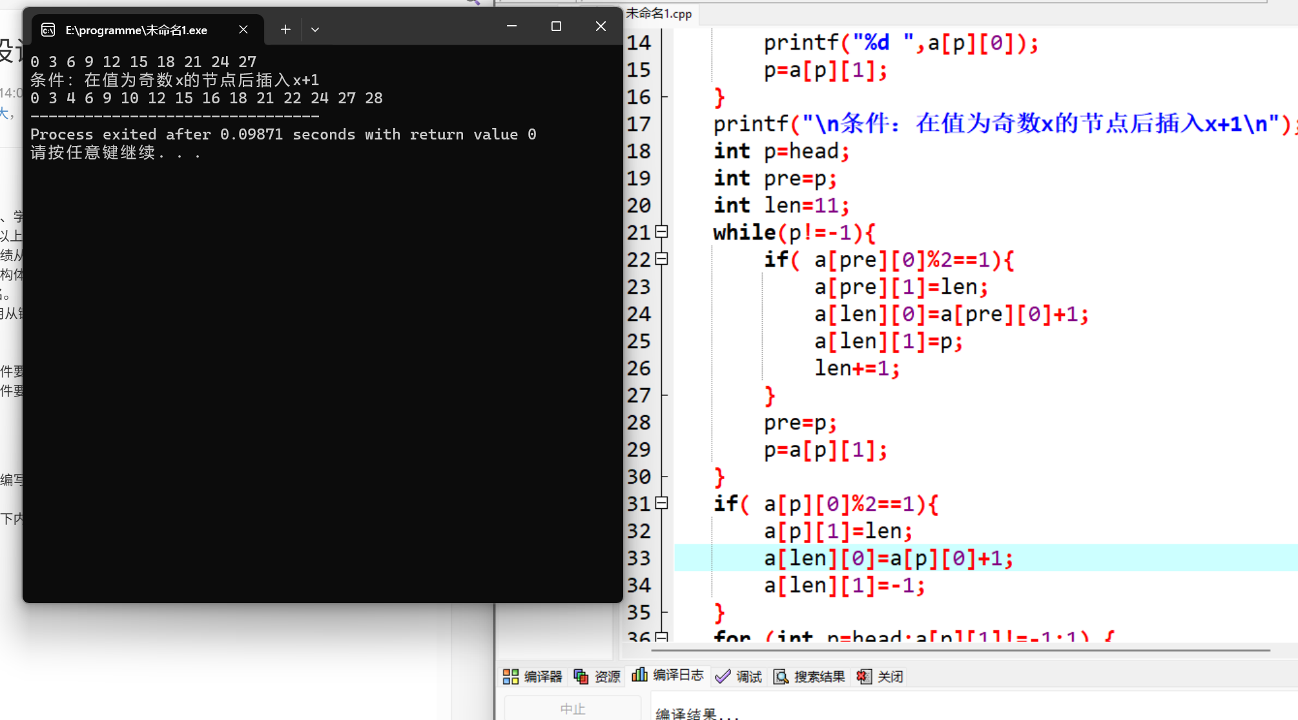Click the 关闭 (Close) panel tab
1298x720 pixels.
(880, 676)
